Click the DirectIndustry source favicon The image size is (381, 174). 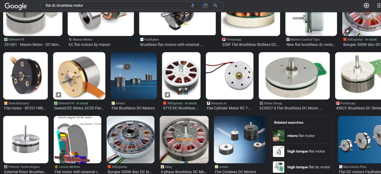6,103
